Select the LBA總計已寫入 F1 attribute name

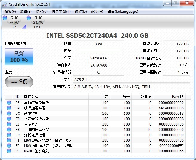[x=48, y=140]
